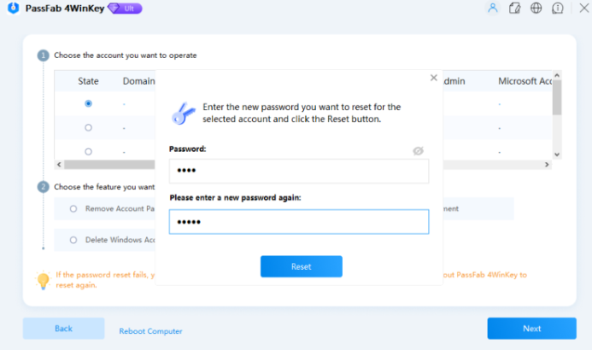Click the Ult edition badge
Viewport: 592px width, 350px height.
(126, 9)
